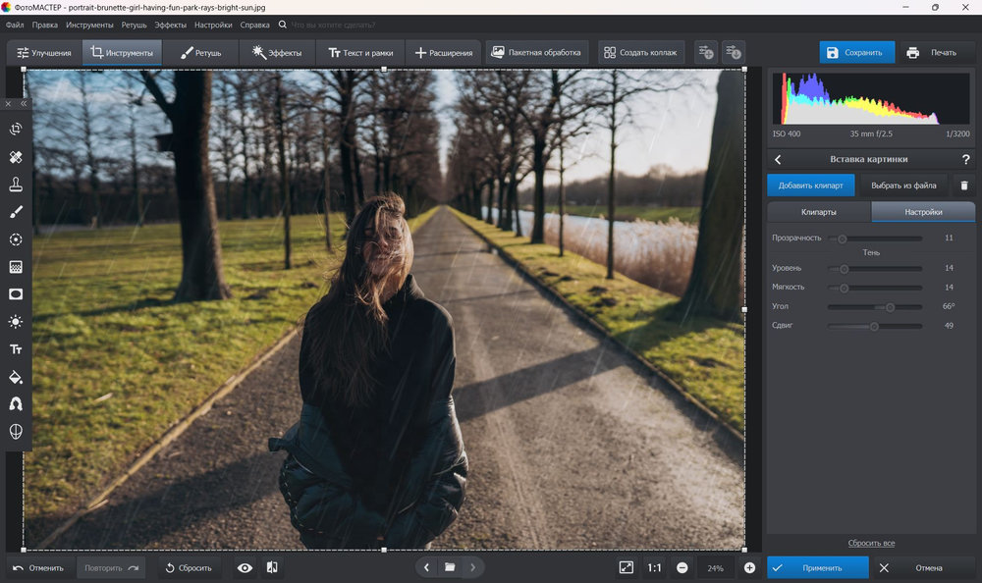This screenshot has height=583, width=982.
Task: Open the Файл menu
Action: (15, 26)
